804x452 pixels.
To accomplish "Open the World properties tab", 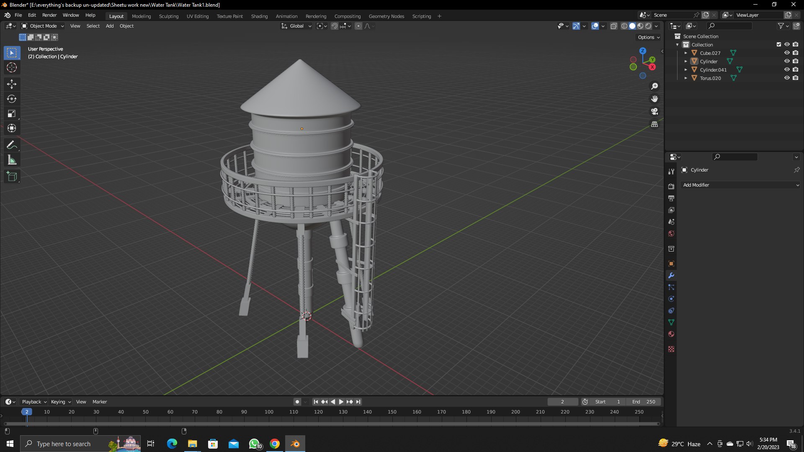I will pyautogui.click(x=671, y=234).
